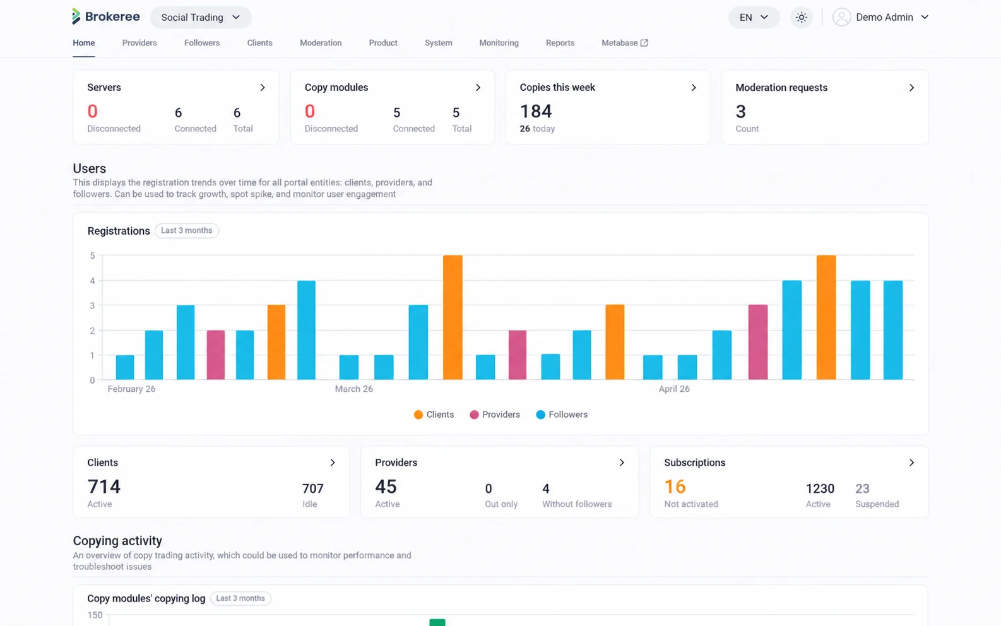Open the Product tab

pos(383,43)
